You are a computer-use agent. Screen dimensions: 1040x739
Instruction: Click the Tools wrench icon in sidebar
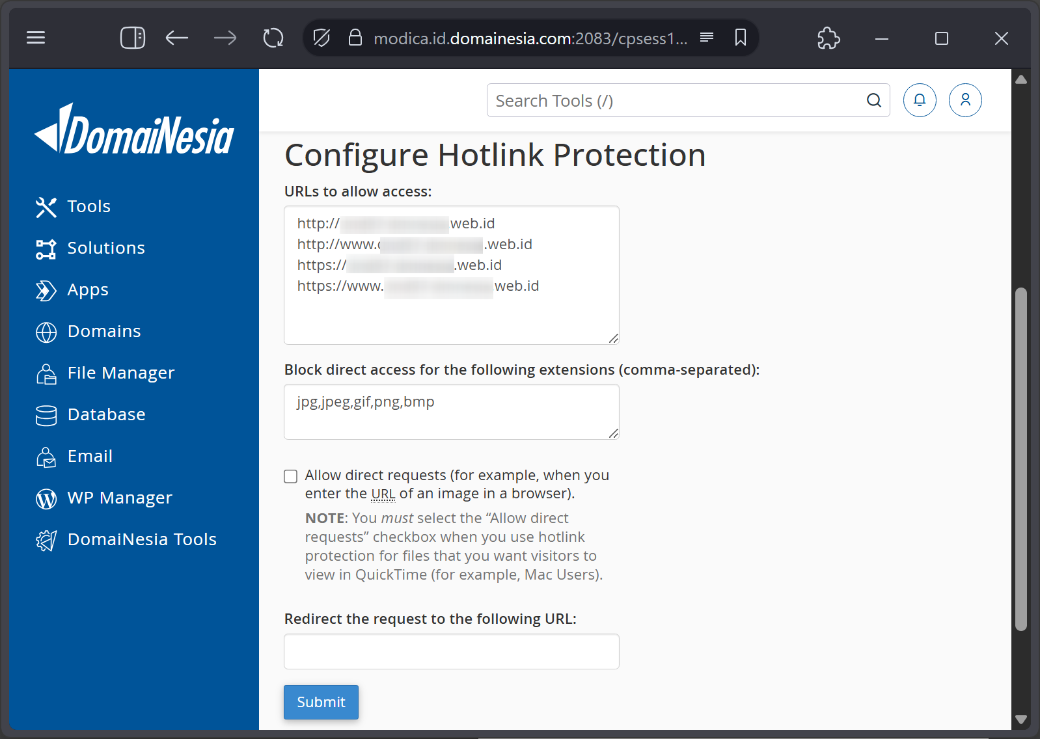[x=46, y=207]
